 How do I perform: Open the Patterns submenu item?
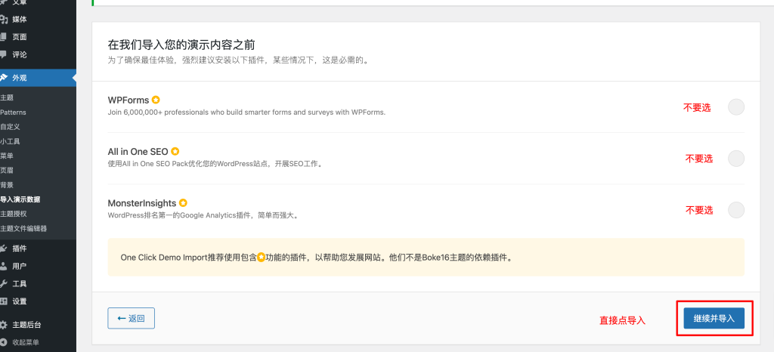point(14,113)
